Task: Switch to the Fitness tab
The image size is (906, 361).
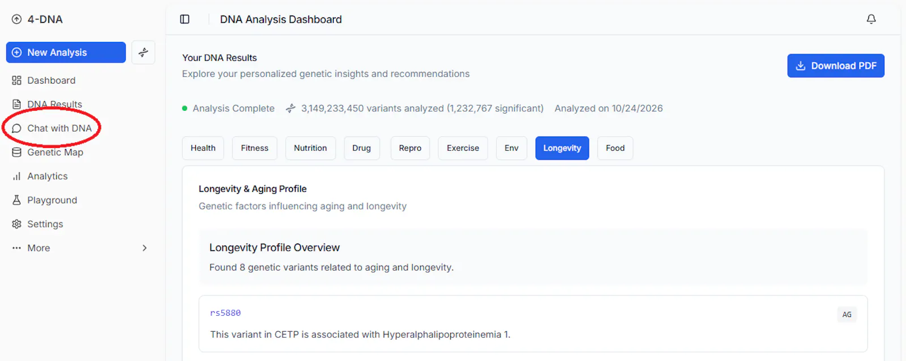Action: pyautogui.click(x=255, y=148)
